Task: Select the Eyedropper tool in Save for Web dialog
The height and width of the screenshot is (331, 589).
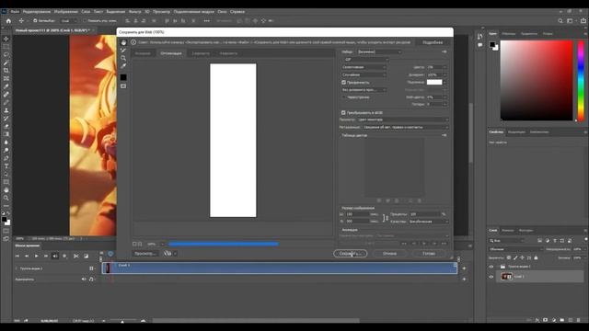Action: point(123,66)
